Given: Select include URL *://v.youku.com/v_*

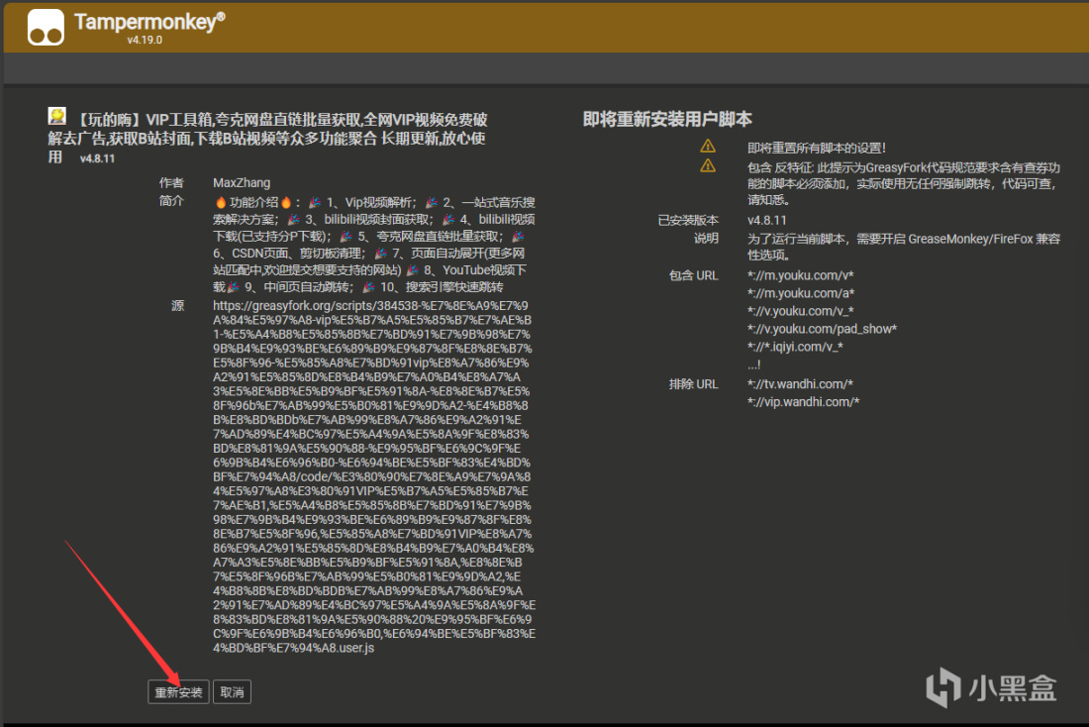Looking at the screenshot, I should coord(801,311).
